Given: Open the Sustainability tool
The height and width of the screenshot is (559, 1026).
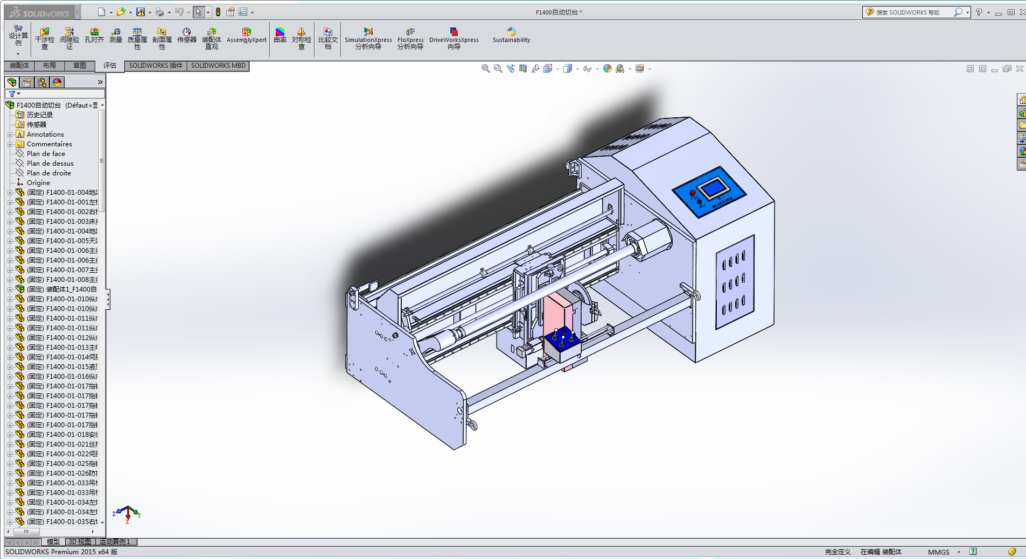Looking at the screenshot, I should 511,36.
